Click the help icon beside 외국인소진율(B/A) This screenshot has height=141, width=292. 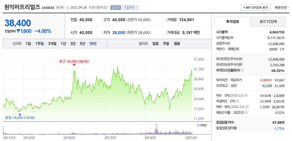click(x=242, y=70)
